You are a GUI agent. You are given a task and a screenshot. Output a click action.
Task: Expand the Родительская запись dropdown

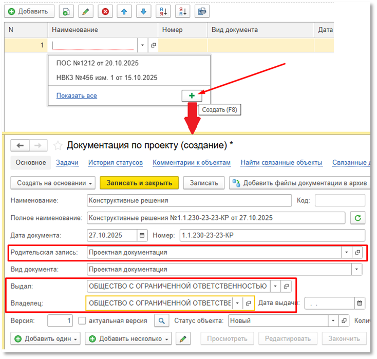tap(346, 253)
